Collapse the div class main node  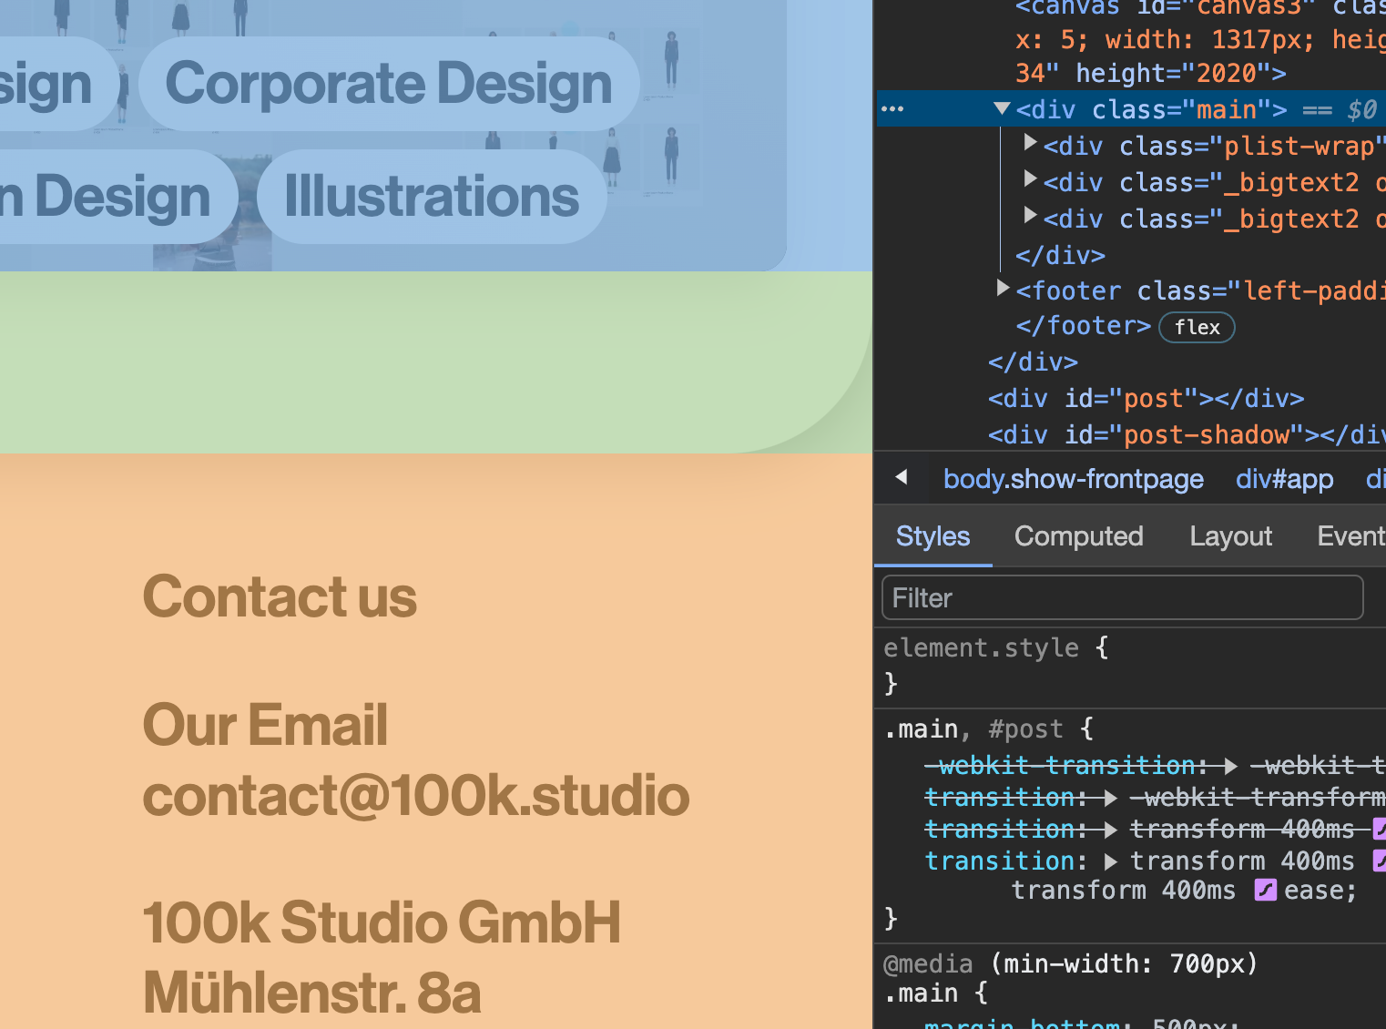point(1002,109)
